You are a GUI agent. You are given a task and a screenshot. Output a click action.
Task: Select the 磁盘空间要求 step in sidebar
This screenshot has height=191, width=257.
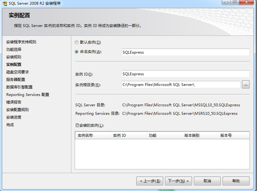(x=18, y=72)
